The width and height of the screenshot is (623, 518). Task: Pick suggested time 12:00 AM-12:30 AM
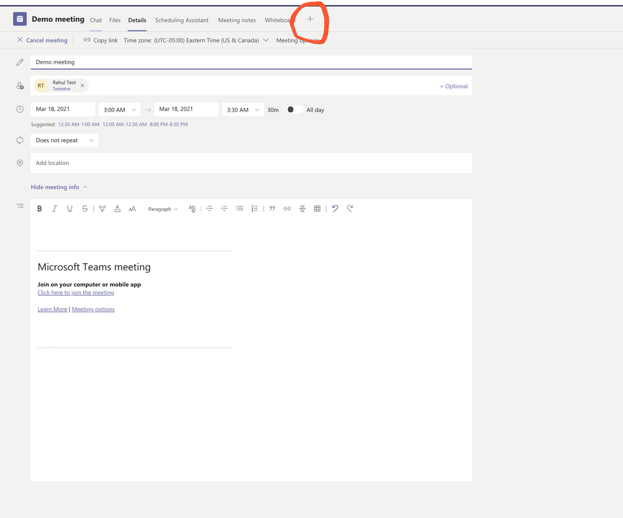tap(125, 124)
